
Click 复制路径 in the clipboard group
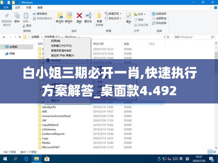coord(40,14)
